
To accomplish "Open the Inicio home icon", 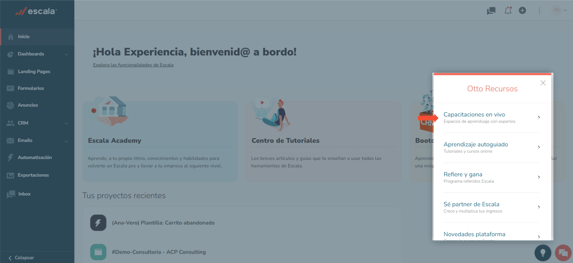I will click(11, 37).
